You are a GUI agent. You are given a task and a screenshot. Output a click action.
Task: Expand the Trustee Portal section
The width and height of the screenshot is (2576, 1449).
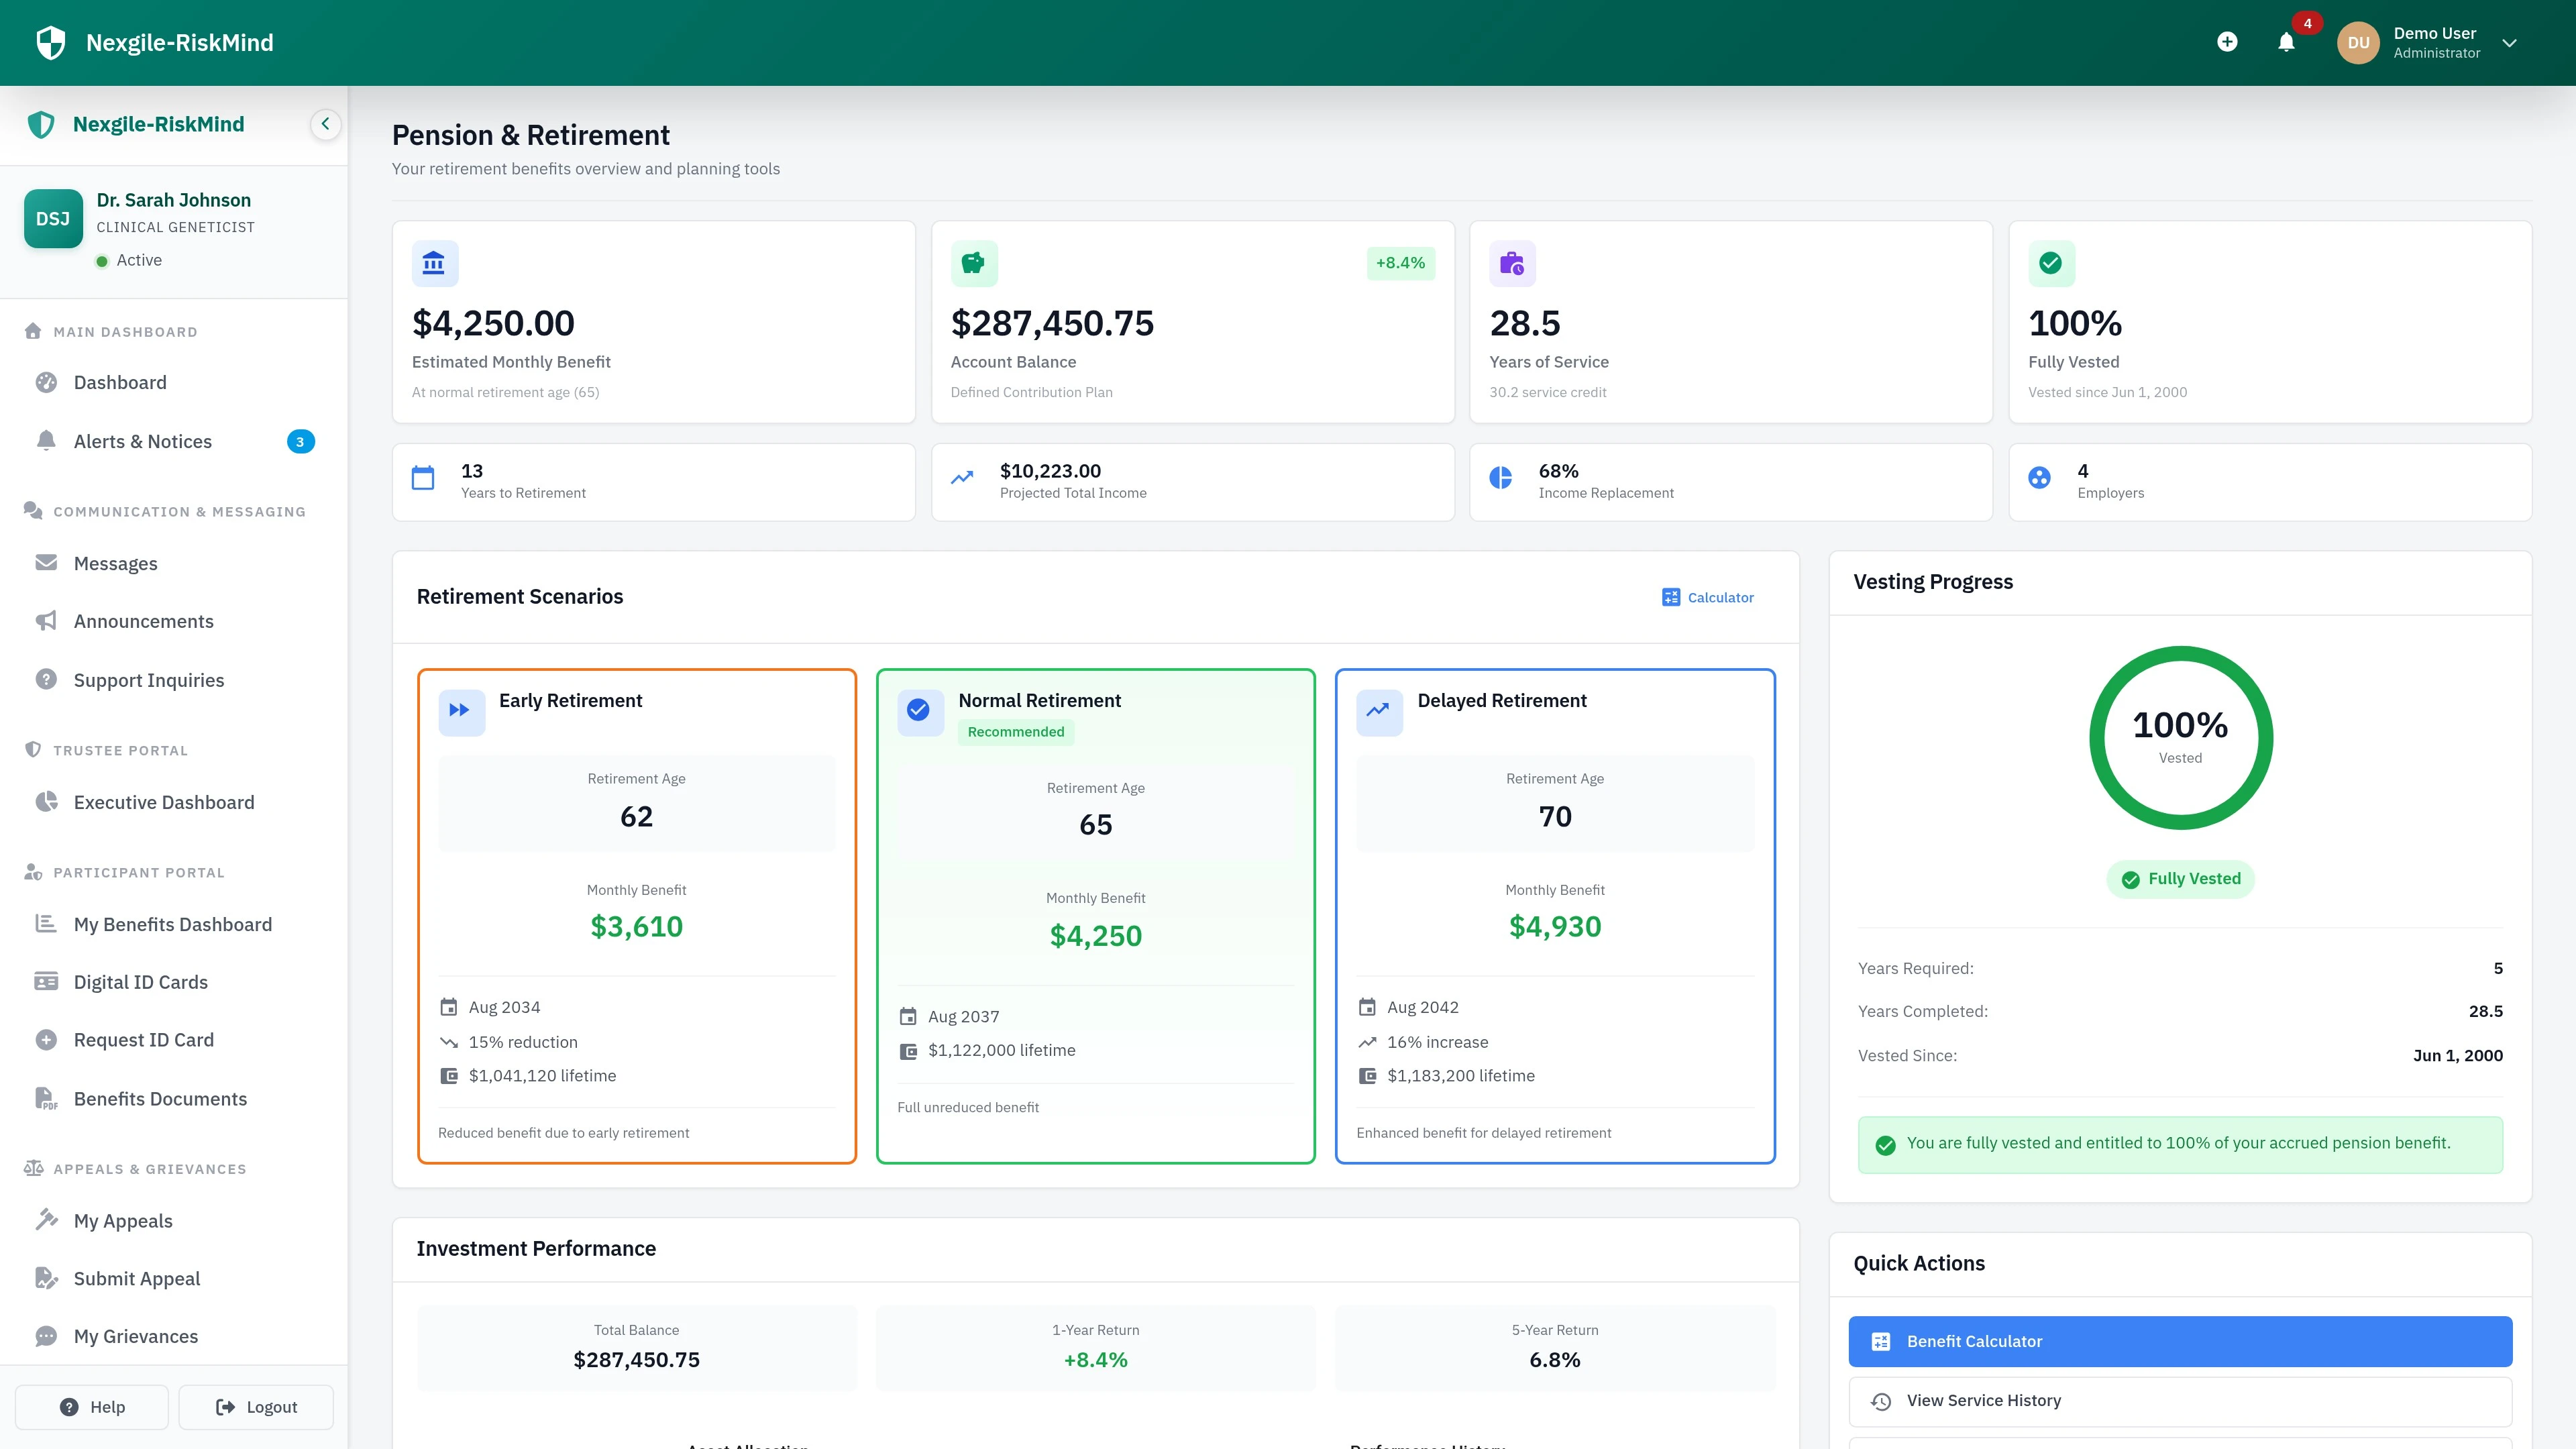pos(120,750)
